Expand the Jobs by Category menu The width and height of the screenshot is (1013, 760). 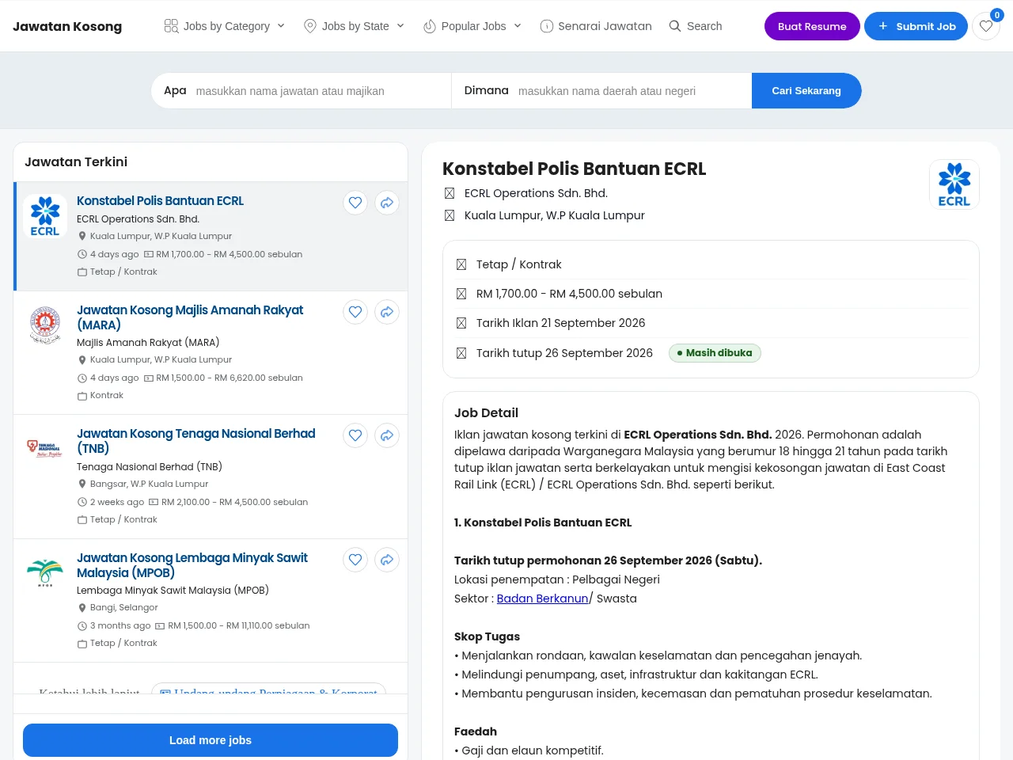(x=224, y=26)
